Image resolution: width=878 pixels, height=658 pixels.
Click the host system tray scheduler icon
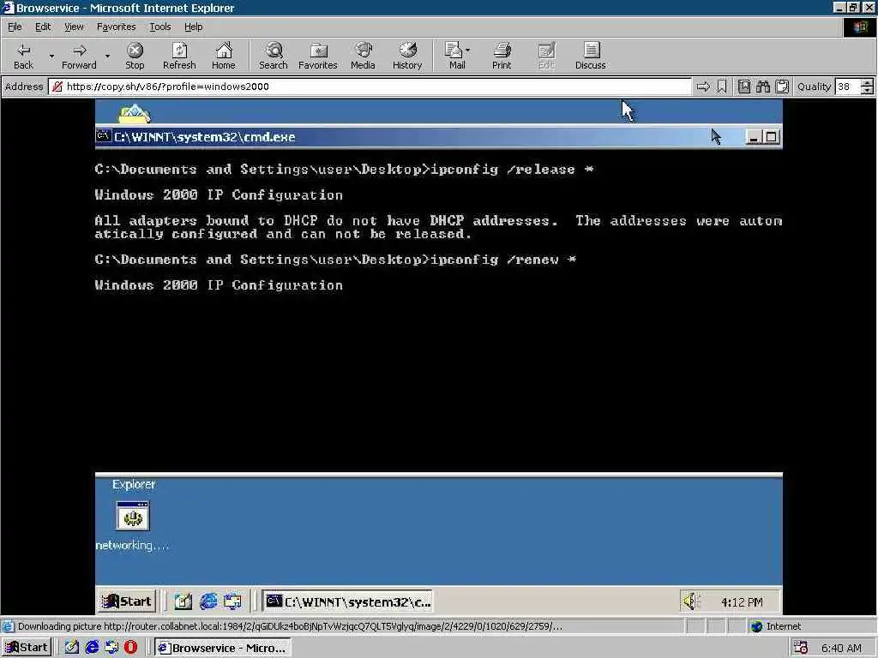tap(800, 648)
